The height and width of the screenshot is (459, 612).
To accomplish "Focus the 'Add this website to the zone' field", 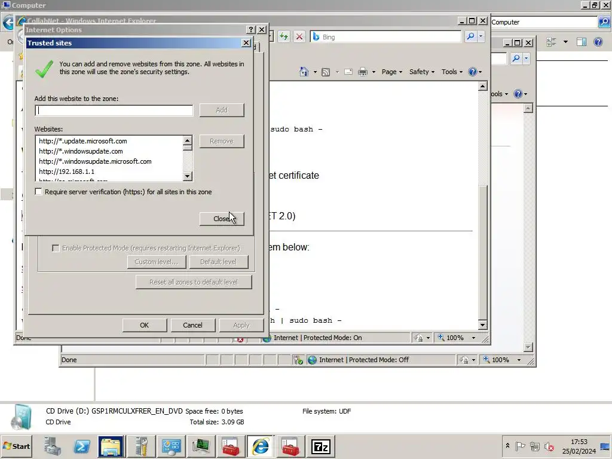I will [114, 111].
